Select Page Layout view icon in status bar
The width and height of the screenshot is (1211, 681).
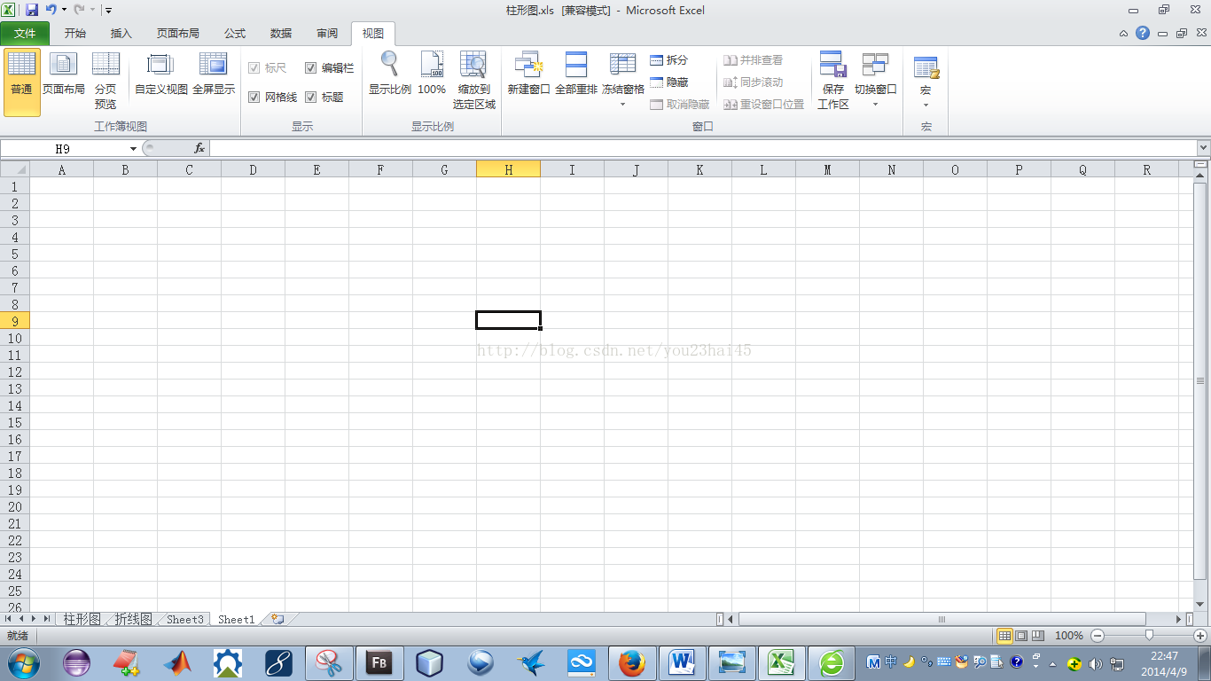pos(1021,636)
